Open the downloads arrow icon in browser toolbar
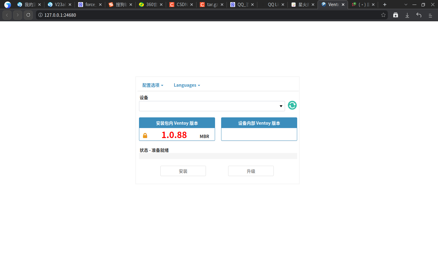Viewport: 438px width, 253px height. click(x=407, y=15)
